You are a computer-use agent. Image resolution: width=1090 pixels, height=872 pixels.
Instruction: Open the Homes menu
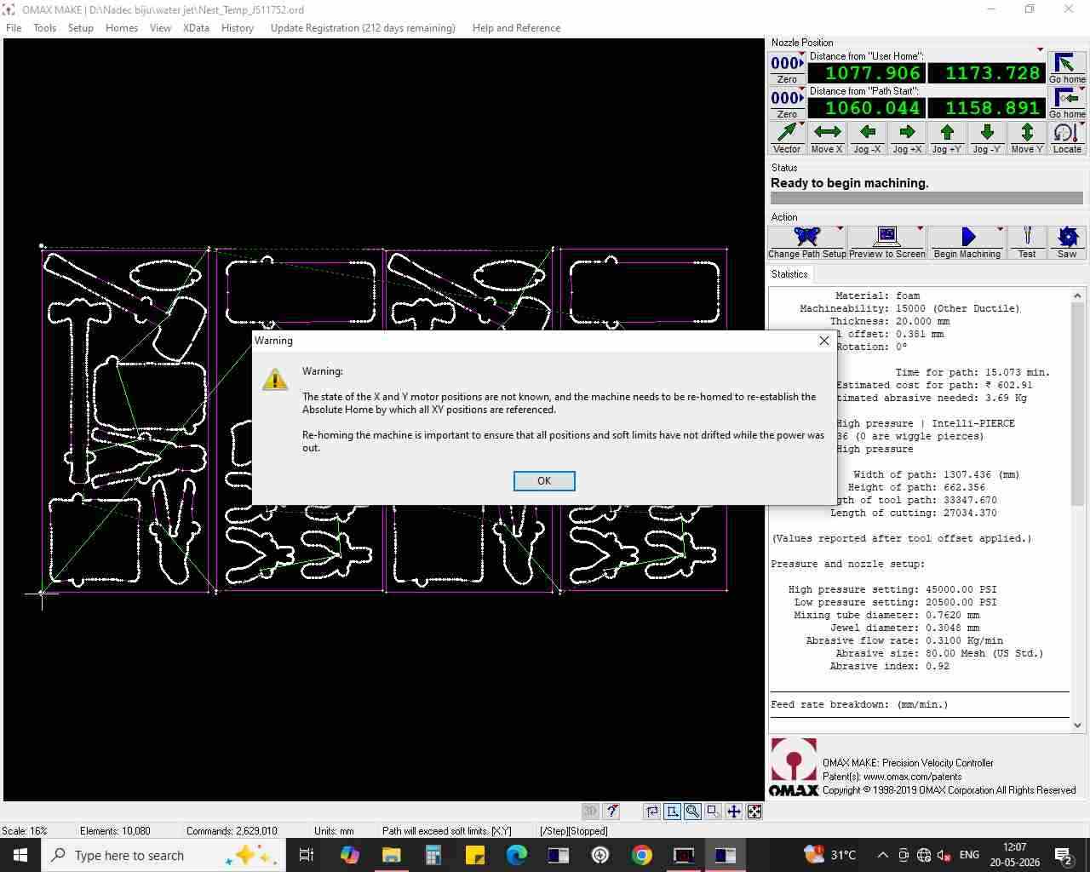tap(122, 28)
